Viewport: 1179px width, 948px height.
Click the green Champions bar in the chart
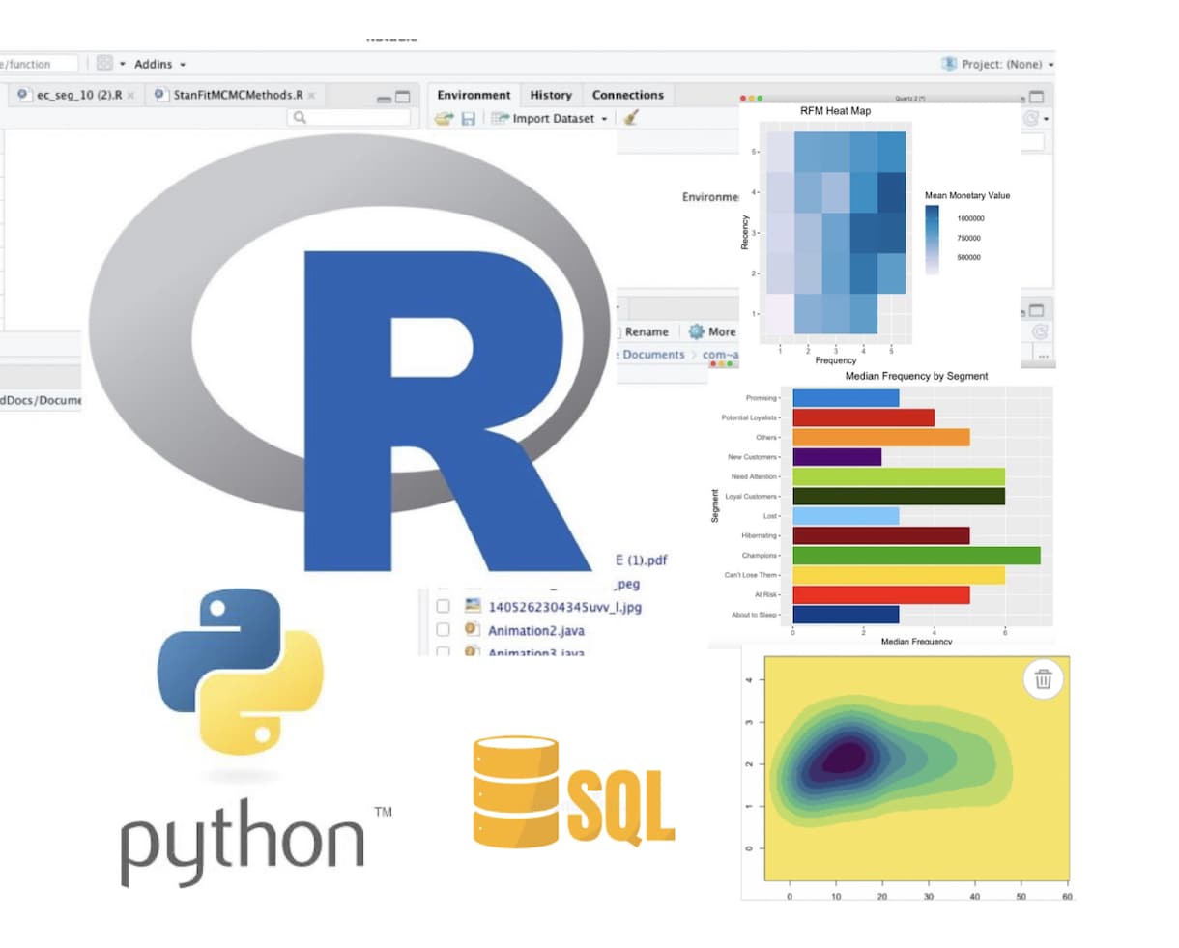(x=916, y=556)
